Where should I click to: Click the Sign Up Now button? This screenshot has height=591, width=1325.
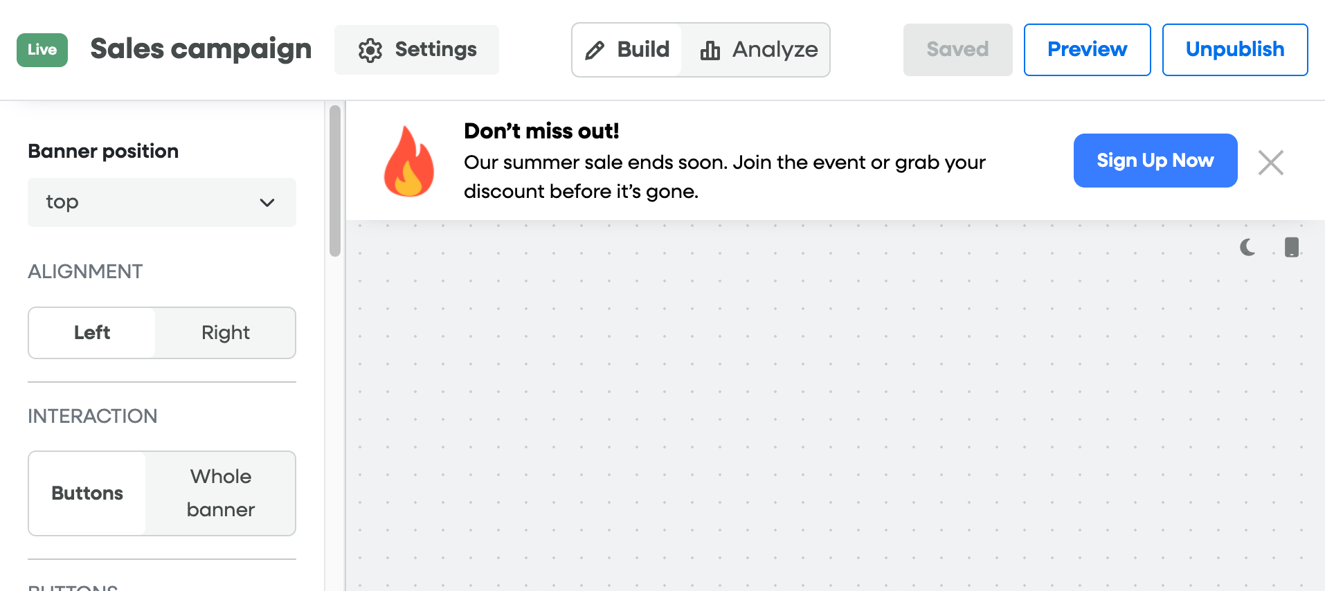pyautogui.click(x=1155, y=161)
